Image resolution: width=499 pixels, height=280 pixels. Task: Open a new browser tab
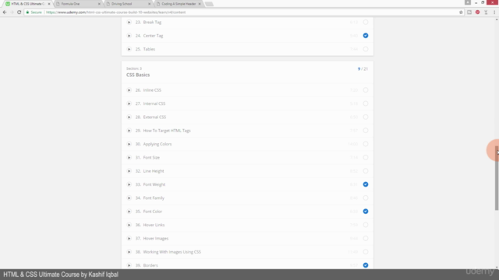(x=209, y=4)
